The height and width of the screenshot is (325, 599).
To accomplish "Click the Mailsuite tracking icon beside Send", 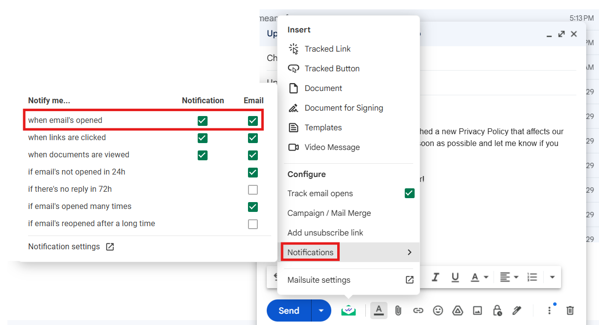I will click(x=348, y=310).
